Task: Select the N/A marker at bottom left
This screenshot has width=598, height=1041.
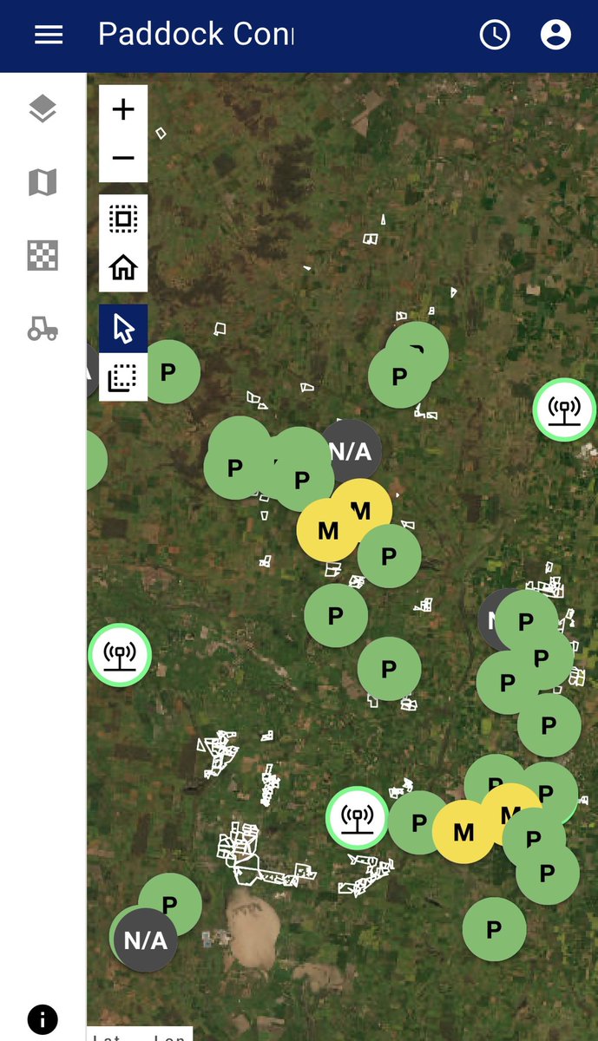Action: [145, 940]
